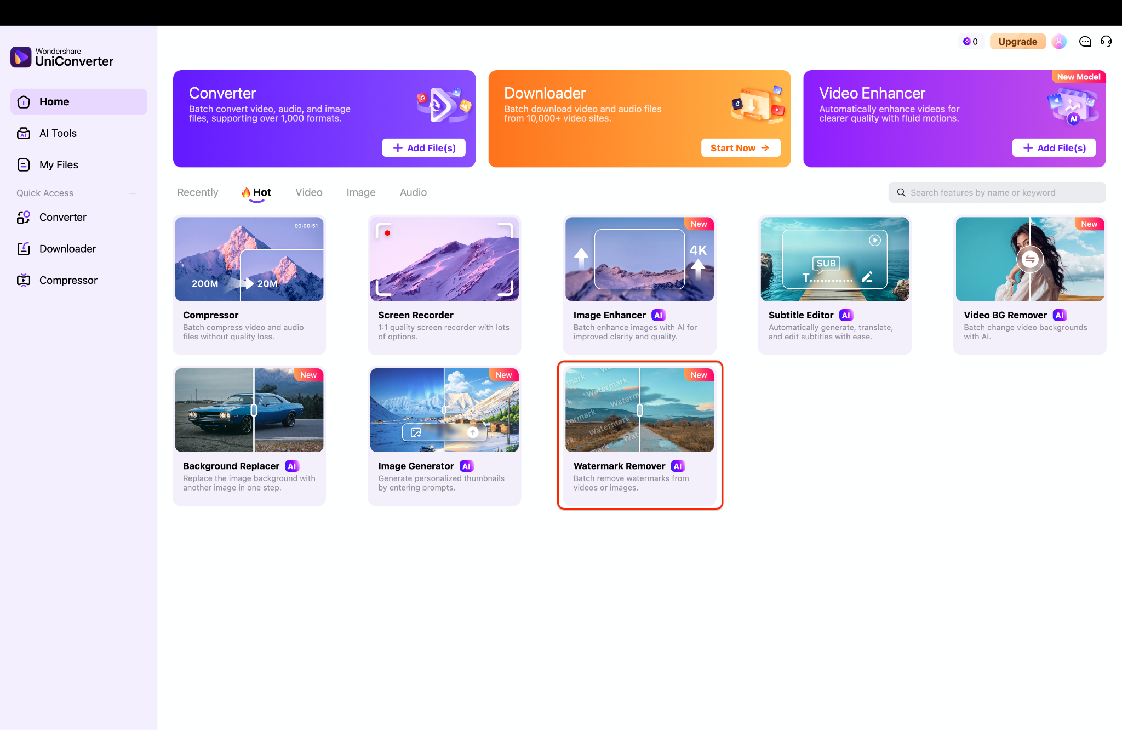Click the Watermark Remover card title
This screenshot has width=1122, height=730.
point(619,466)
